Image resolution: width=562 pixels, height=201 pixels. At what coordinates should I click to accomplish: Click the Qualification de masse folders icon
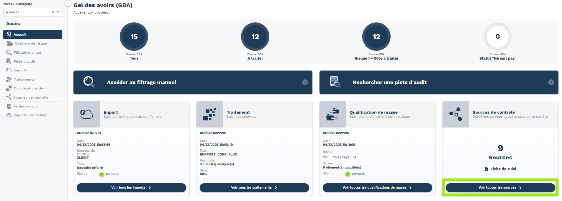pyautogui.click(x=332, y=114)
